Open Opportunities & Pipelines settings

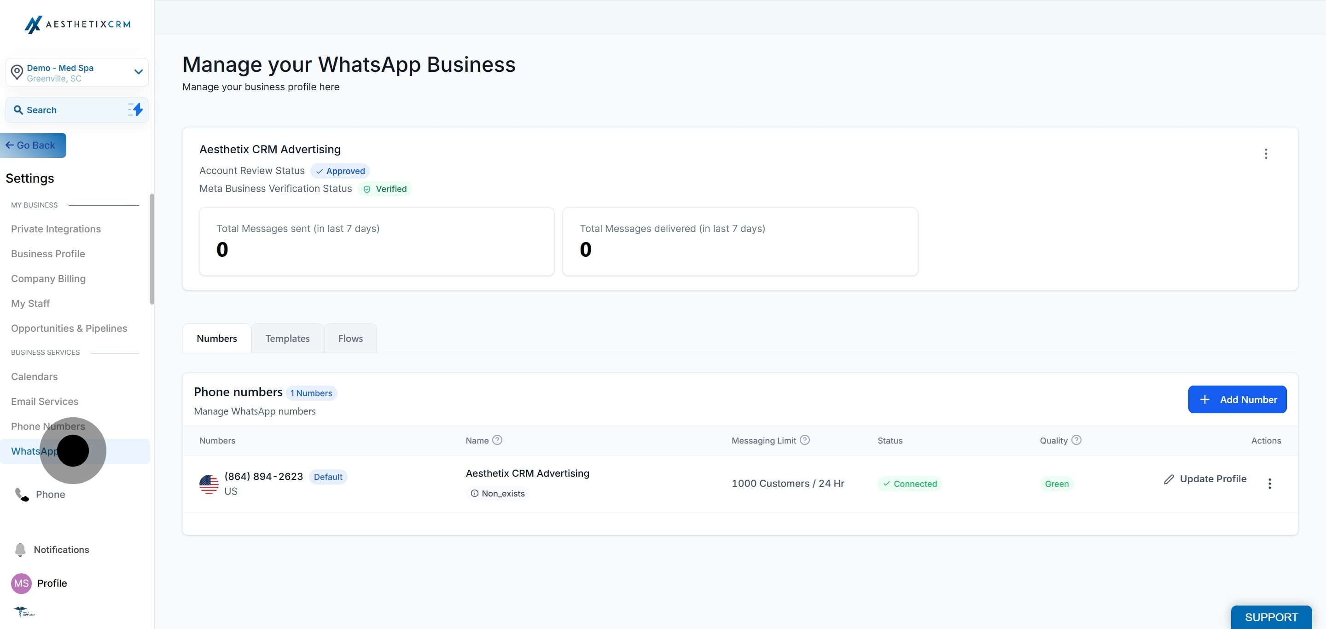[x=69, y=328]
